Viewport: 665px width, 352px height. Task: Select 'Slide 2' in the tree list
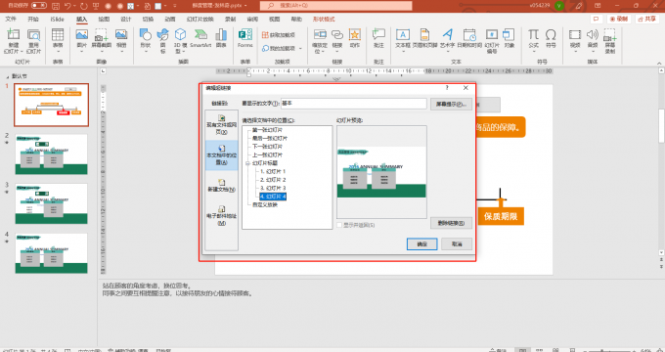point(273,180)
